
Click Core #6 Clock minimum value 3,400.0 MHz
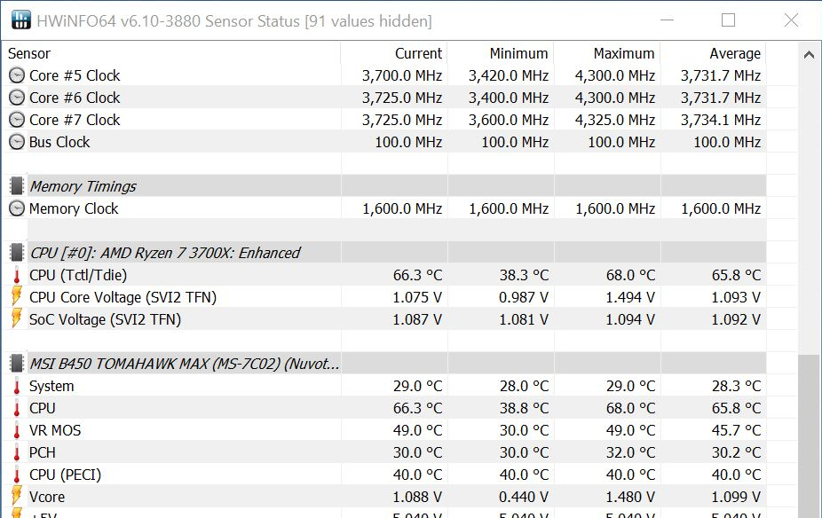(509, 98)
